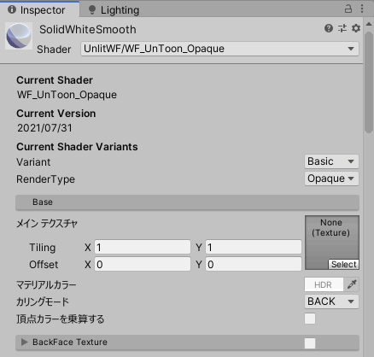The height and width of the screenshot is (357, 374).
Task: Toggle the 頂点カラーを乗算する checkbox
Action: click(x=310, y=319)
